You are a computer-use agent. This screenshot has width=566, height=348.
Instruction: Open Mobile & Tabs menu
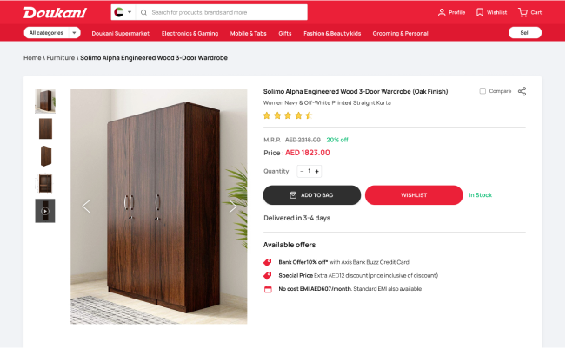point(249,34)
